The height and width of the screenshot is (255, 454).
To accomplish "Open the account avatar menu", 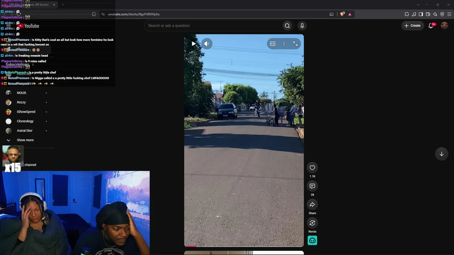I will [x=444, y=25].
